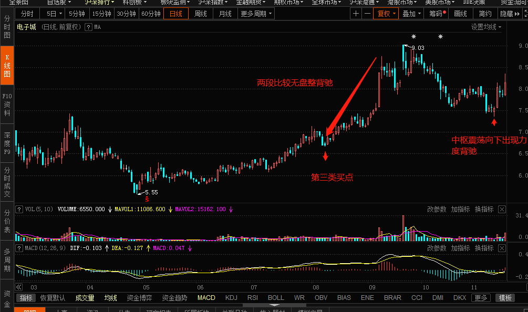Click 模板 template button

tap(505, 298)
